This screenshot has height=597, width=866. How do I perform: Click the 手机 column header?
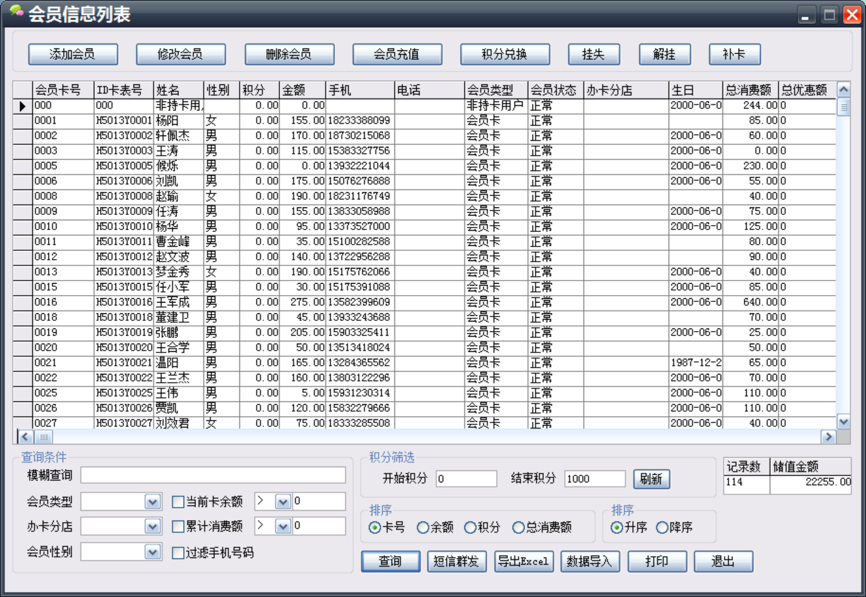click(361, 90)
